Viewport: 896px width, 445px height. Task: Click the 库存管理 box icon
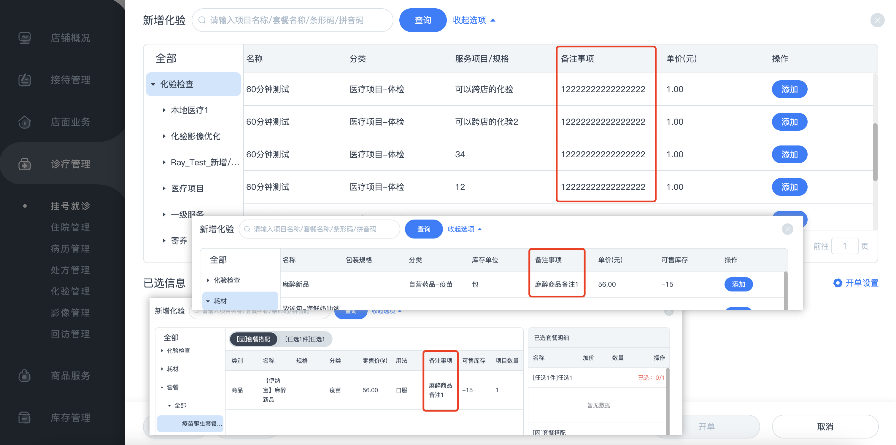24,417
